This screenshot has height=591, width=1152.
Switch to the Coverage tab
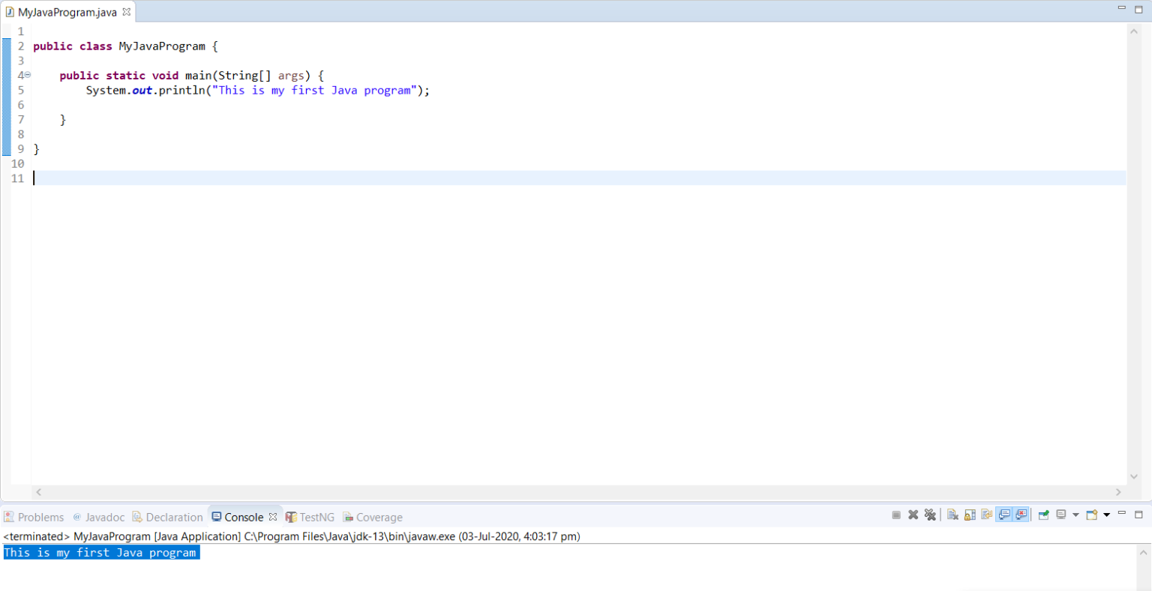click(x=373, y=517)
